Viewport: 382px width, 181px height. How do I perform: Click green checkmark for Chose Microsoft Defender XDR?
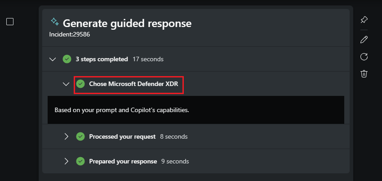pos(81,84)
